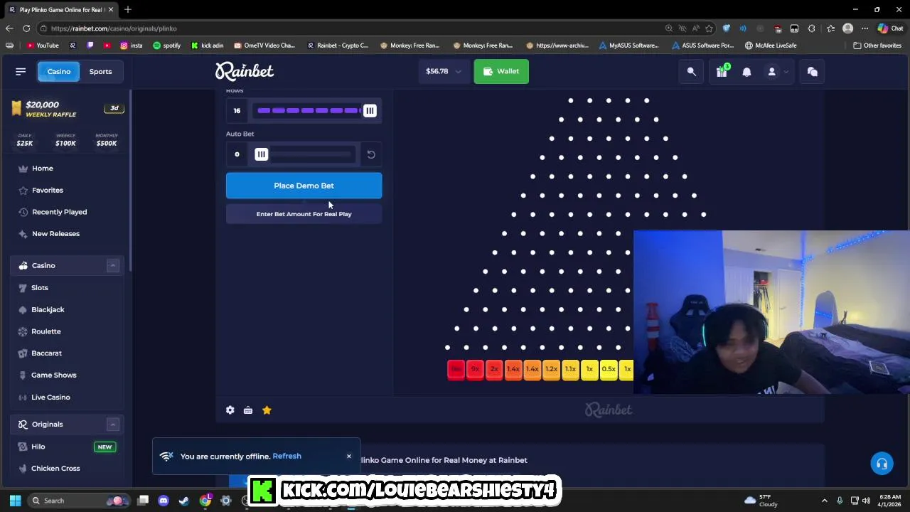
Task: Click the Rows value field showing 16
Action: 237,111
